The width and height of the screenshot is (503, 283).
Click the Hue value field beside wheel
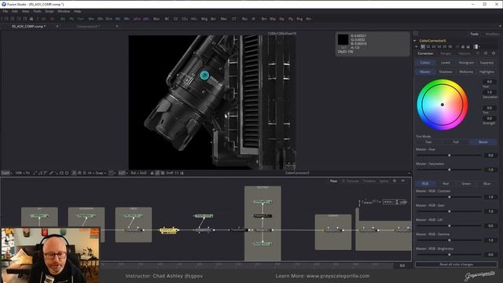pyautogui.click(x=490, y=82)
